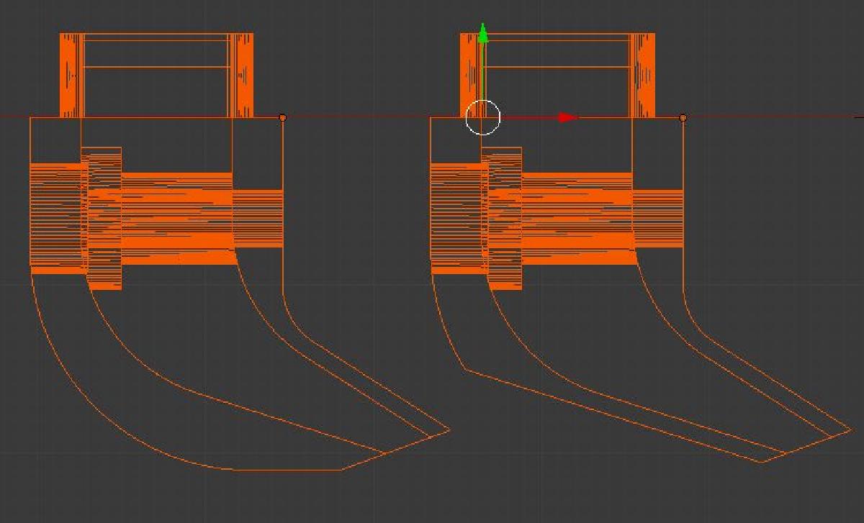Click the right mesh's lowest bottom vertex

pos(761,462)
